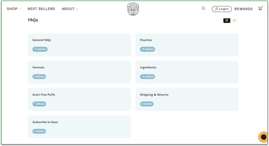Expand the Shop dropdown menu
Viewport: 269px width, 146px height.
pyautogui.click(x=14, y=9)
